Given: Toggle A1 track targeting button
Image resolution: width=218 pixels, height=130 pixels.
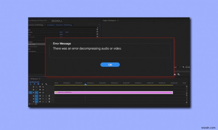Looking at the screenshot, I should tap(37, 96).
